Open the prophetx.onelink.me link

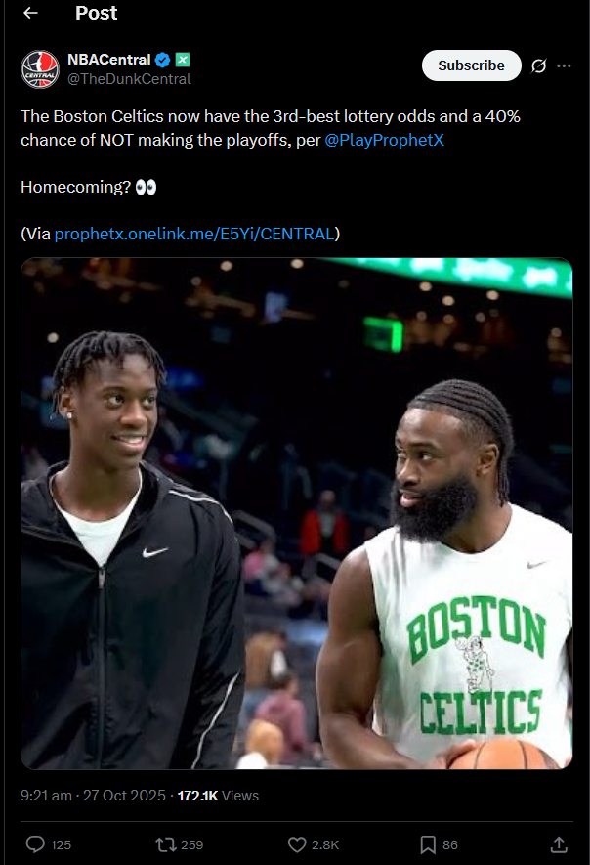coord(194,234)
